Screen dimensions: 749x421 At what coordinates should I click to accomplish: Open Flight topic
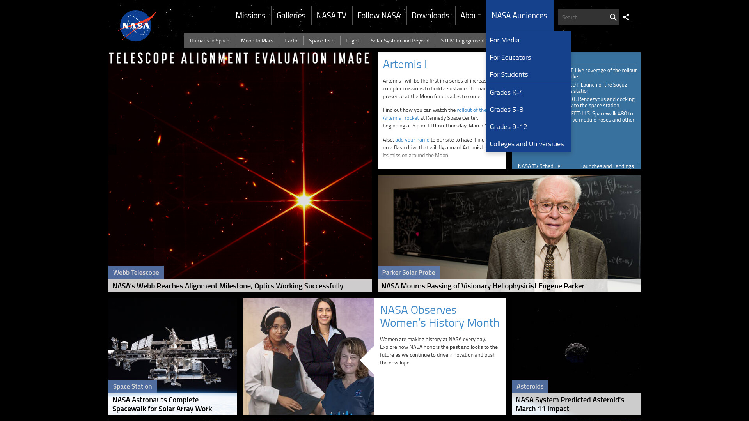(352, 41)
